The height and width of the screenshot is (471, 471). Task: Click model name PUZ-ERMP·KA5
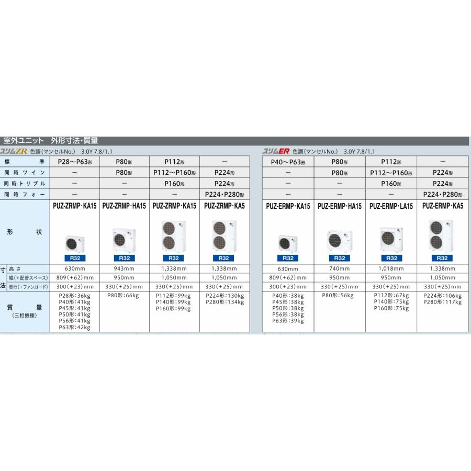443,206
